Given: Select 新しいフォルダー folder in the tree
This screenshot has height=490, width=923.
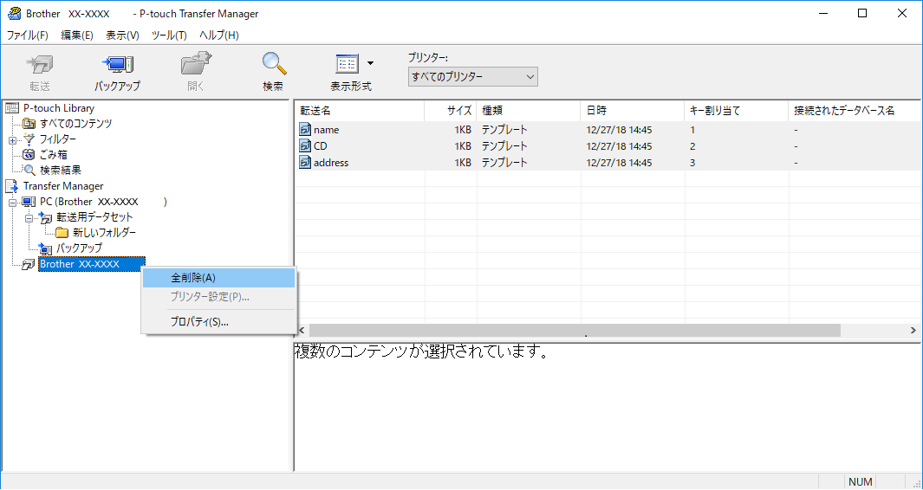Looking at the screenshot, I should [105, 232].
